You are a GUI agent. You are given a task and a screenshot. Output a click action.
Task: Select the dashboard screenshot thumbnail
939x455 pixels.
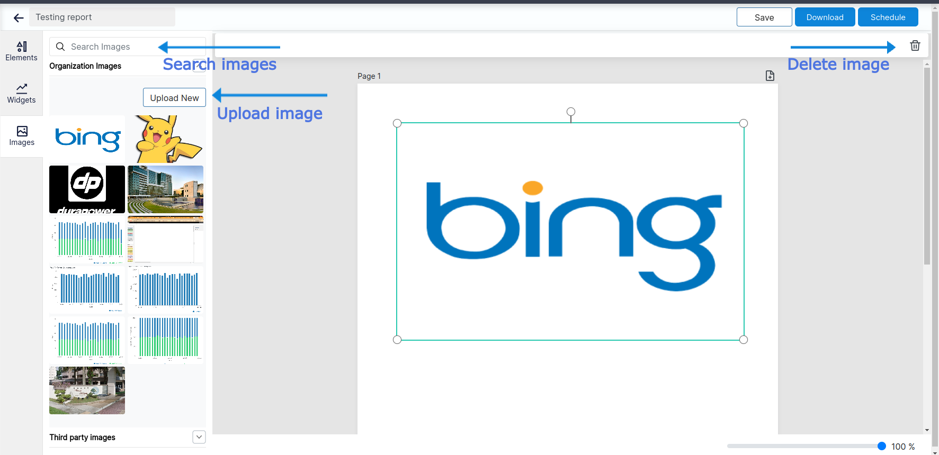click(165, 240)
